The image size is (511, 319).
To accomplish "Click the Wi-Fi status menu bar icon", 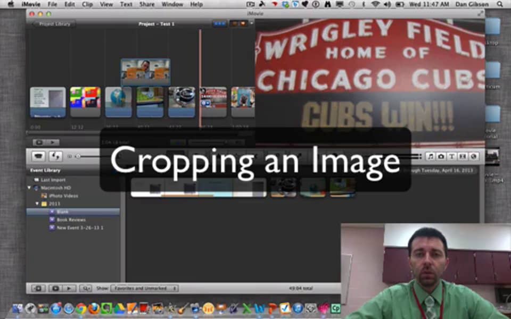I will coord(376,4).
